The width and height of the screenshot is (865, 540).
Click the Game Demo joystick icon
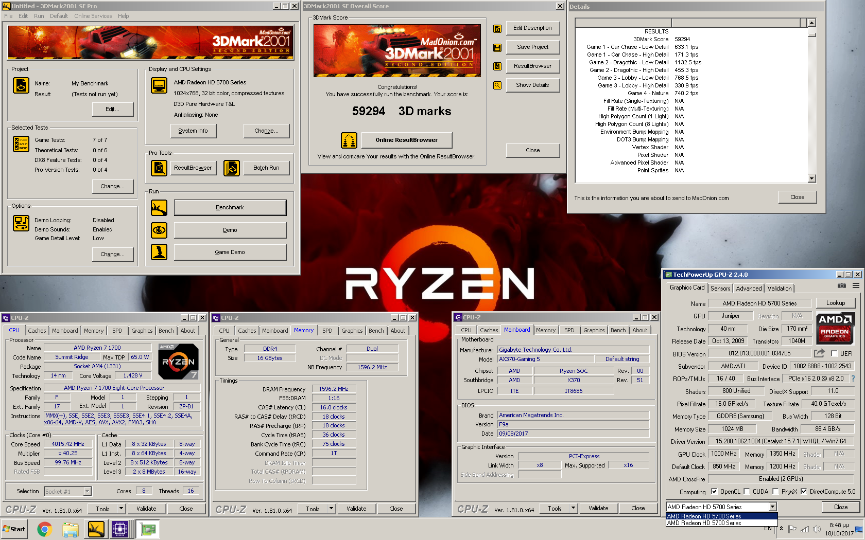(159, 252)
